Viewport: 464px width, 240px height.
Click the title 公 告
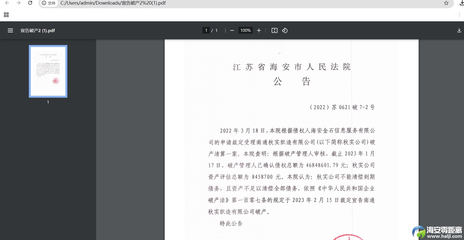292,81
